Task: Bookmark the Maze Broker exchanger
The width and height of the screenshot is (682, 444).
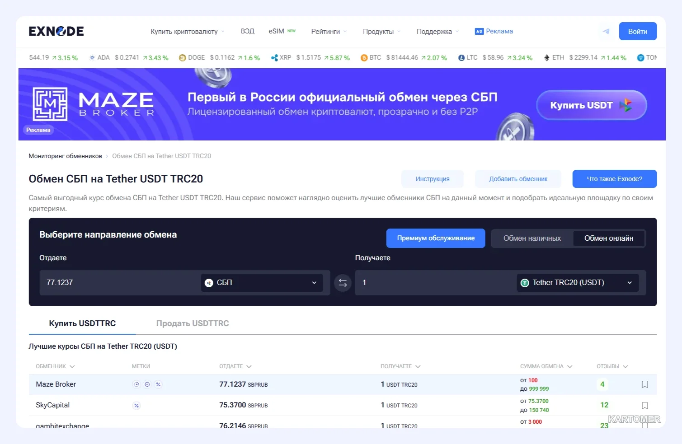Action: click(645, 384)
